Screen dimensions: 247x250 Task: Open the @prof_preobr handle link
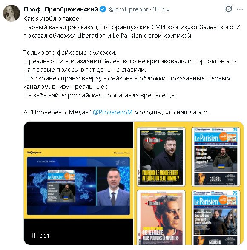128,9
